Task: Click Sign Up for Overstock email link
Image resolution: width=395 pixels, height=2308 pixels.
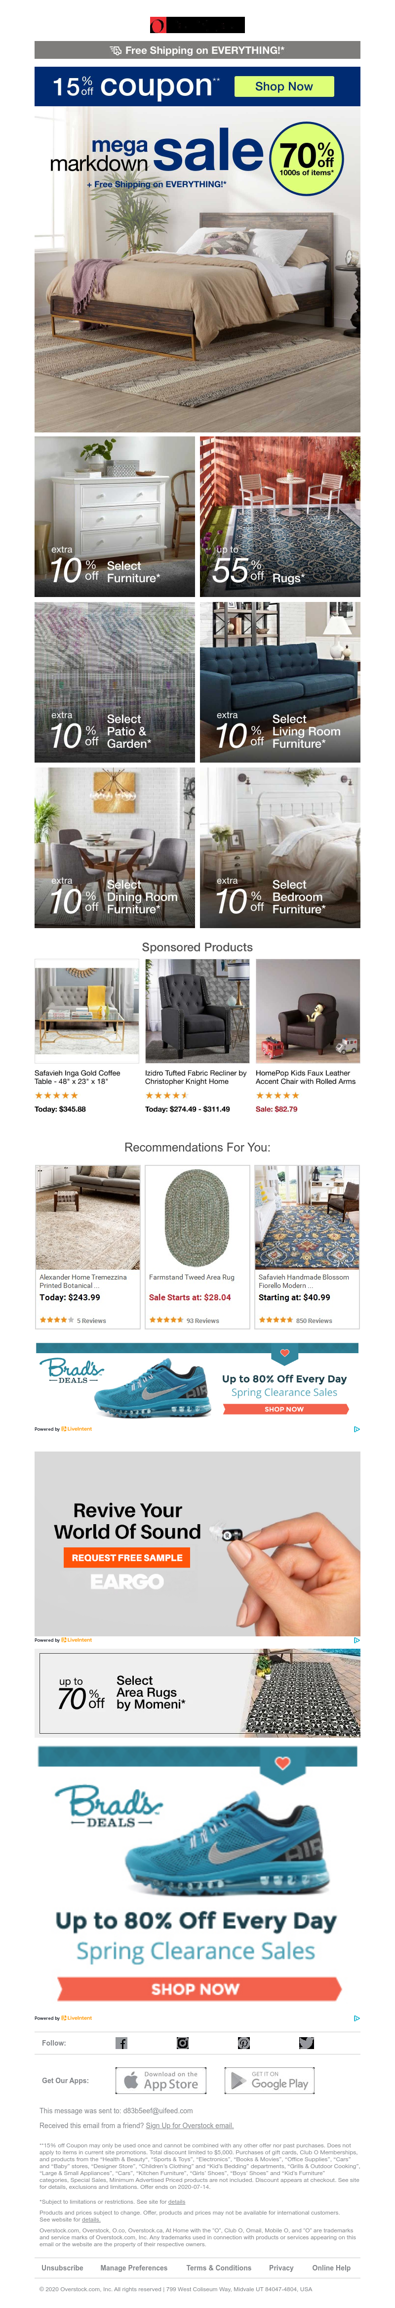Action: (x=189, y=2125)
